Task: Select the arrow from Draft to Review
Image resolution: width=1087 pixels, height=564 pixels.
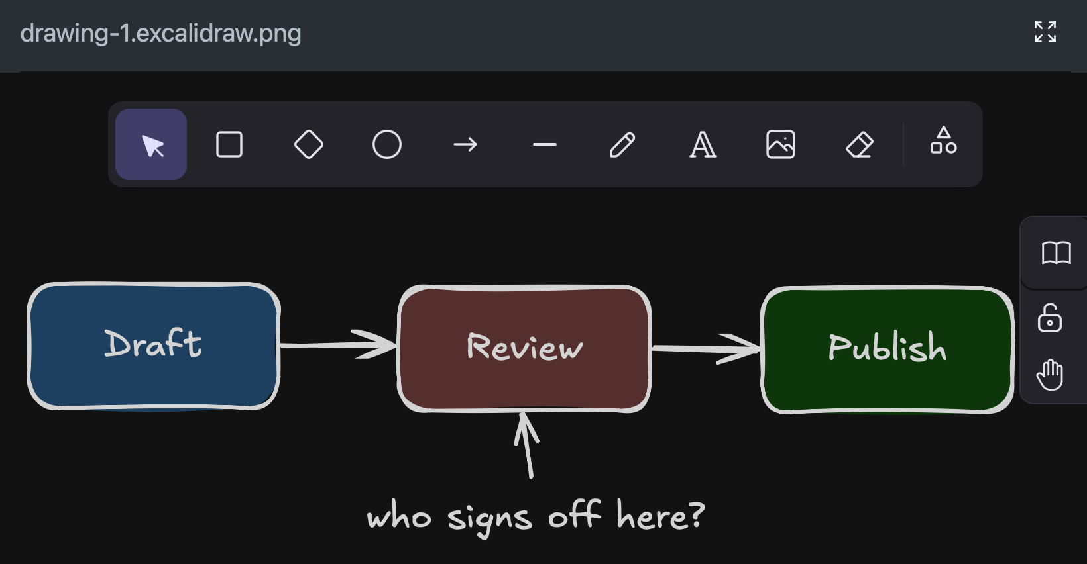Action: [338, 344]
